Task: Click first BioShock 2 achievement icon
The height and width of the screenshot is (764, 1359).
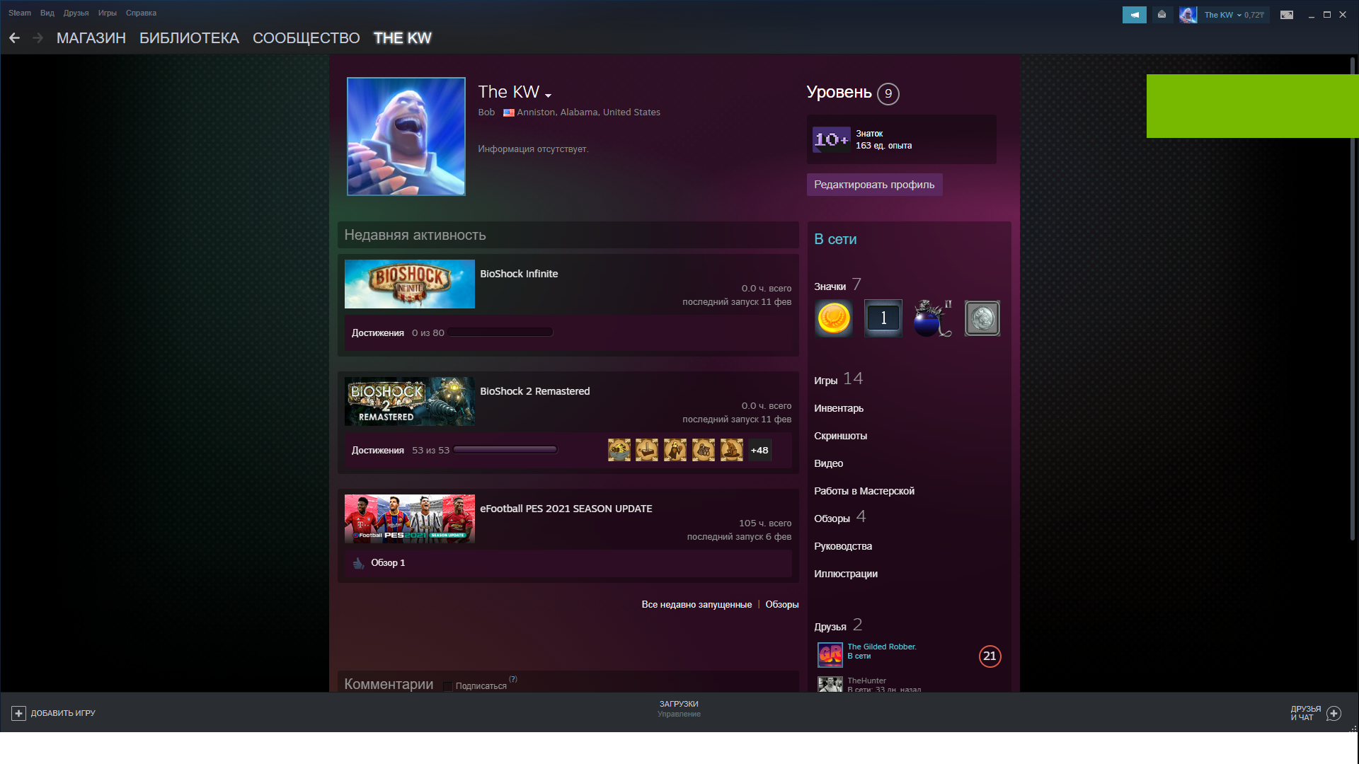Action: click(x=619, y=450)
